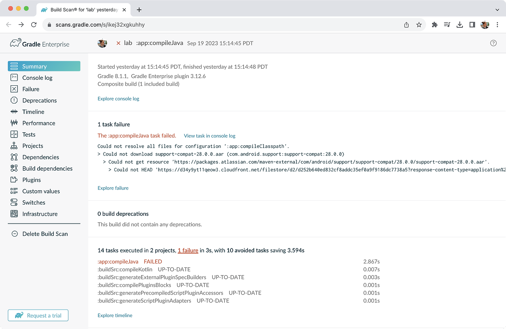Click the Performance waveform icon

14,123
